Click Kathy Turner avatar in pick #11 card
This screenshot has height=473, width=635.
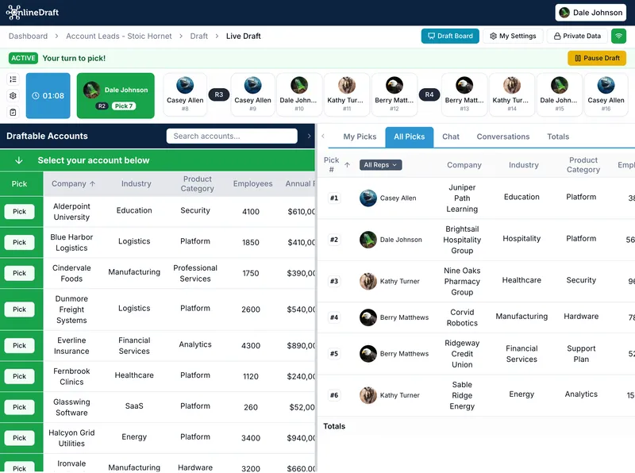point(347,85)
